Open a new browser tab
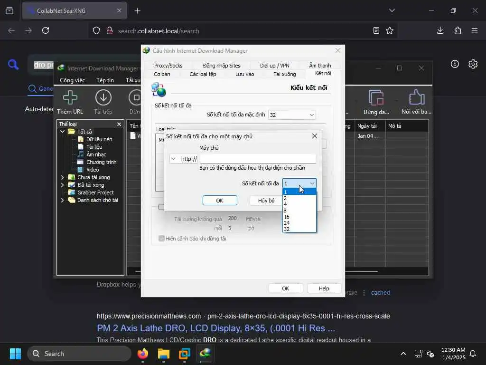The width and height of the screenshot is (486, 365). point(137,11)
